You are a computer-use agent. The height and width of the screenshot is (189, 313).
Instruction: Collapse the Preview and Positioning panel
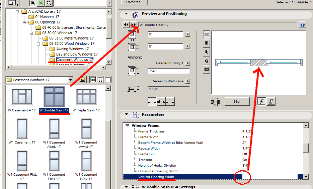[x=126, y=14]
